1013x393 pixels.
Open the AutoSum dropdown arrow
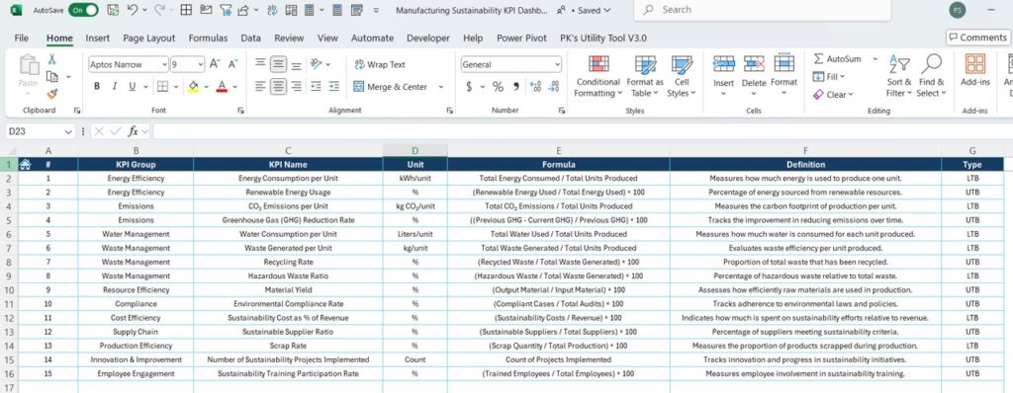pos(875,58)
